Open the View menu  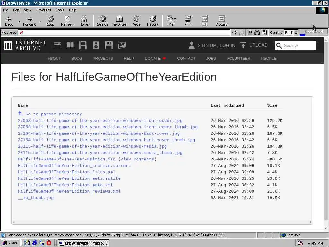click(x=28, y=10)
